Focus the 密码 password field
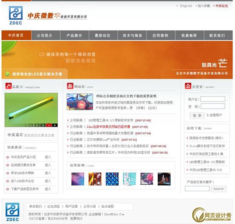The width and height of the screenshot is (235, 224). 213,106
